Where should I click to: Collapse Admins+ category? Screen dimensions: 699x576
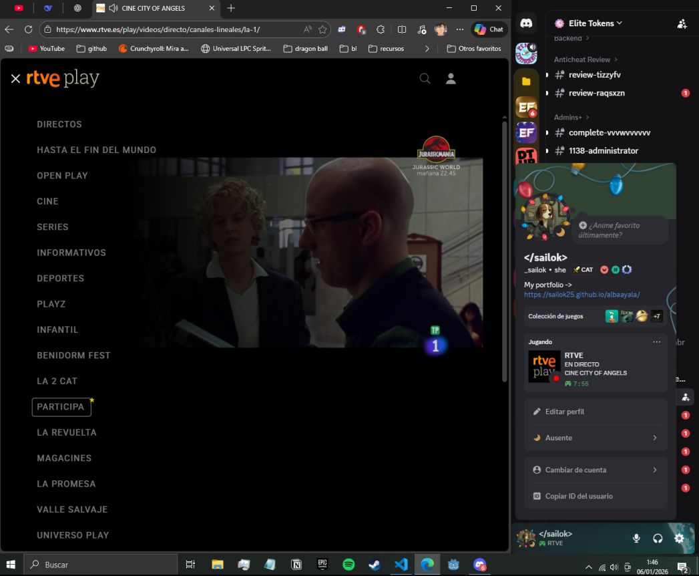571,118
